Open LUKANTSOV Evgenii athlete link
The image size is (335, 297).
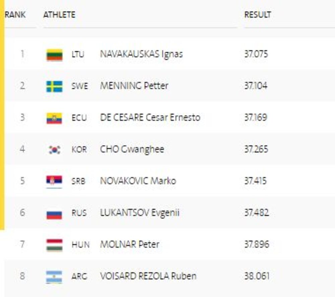[140, 213]
